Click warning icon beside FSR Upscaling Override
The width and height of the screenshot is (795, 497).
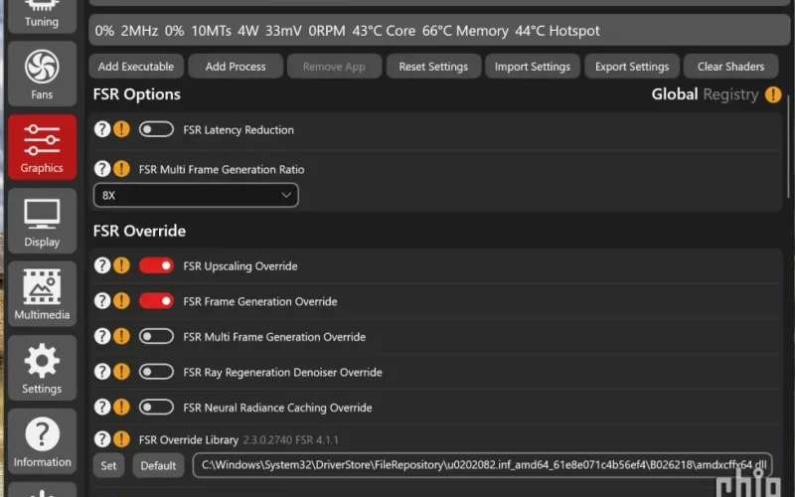(121, 265)
